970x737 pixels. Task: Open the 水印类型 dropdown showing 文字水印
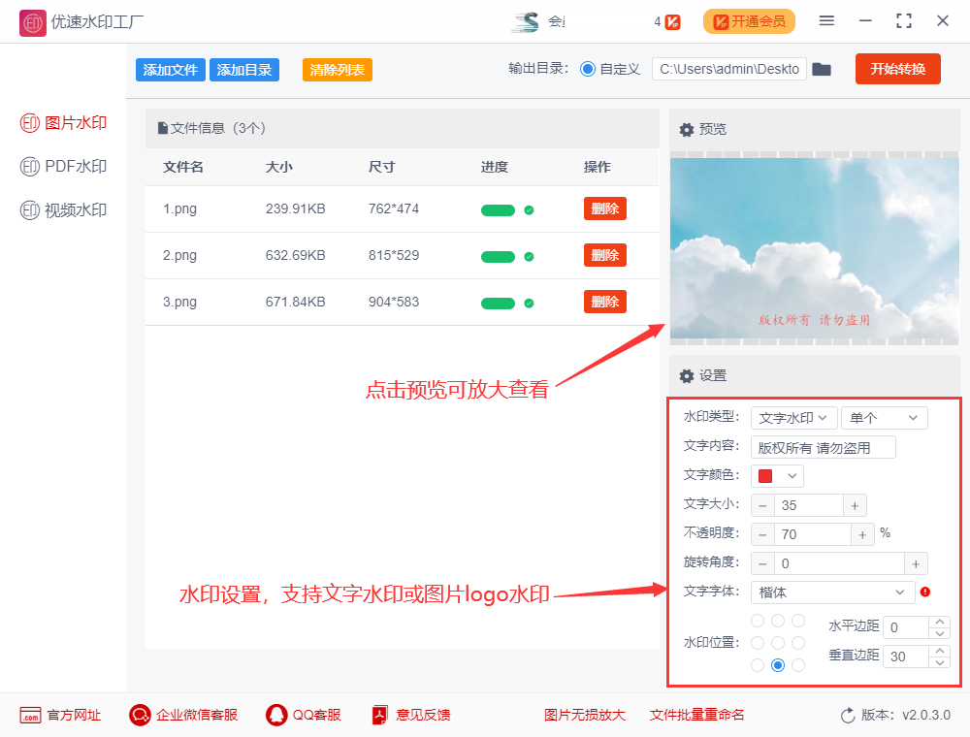click(x=793, y=417)
